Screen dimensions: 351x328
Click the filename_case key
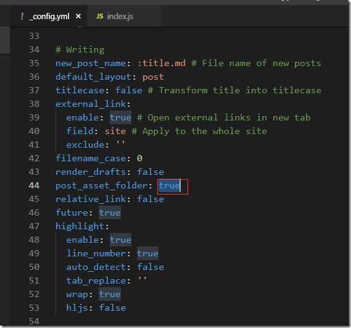coord(91,158)
